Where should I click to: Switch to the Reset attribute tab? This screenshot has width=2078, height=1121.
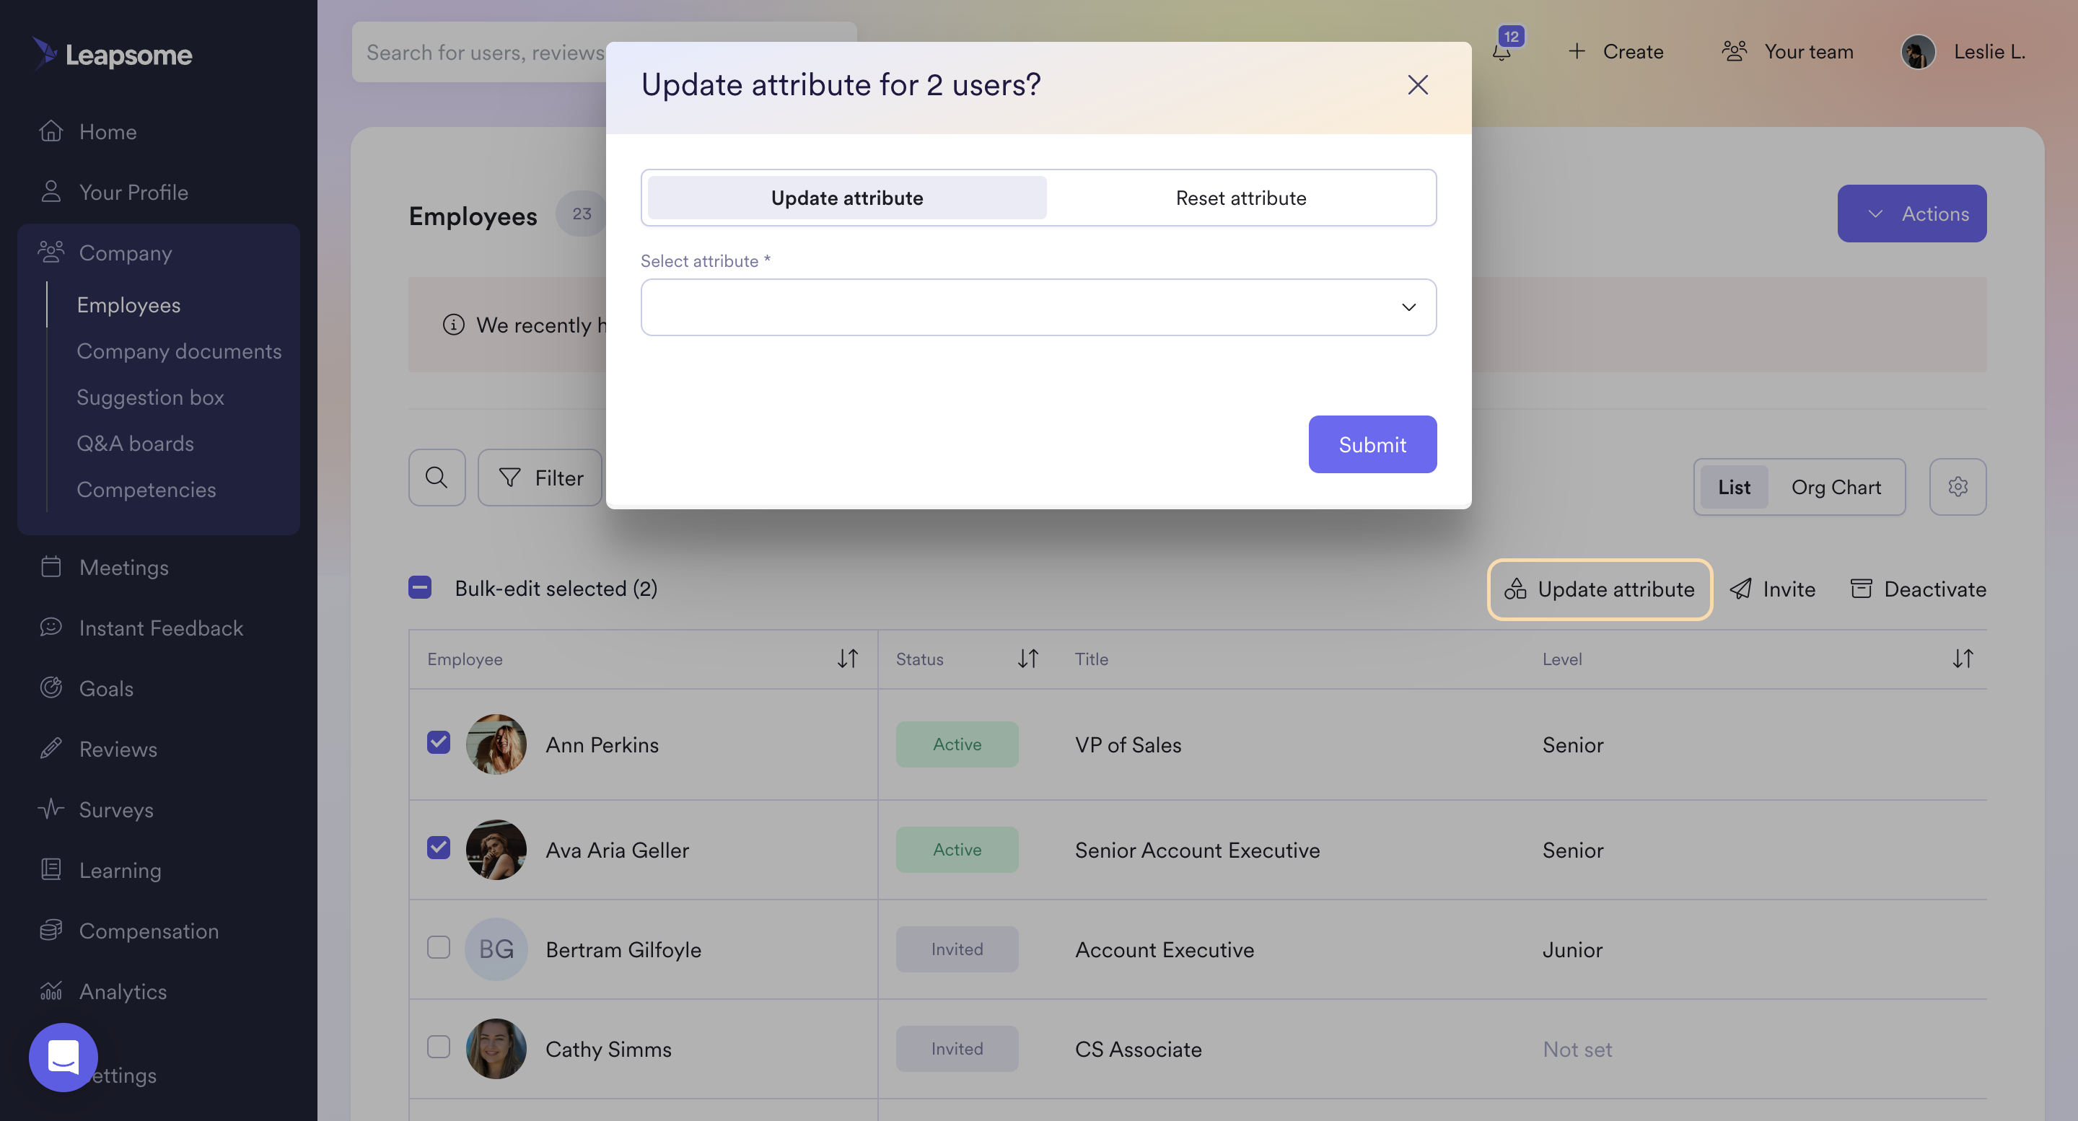pyautogui.click(x=1240, y=198)
